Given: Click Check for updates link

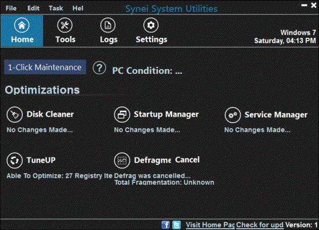Looking at the screenshot, I should [260, 225].
